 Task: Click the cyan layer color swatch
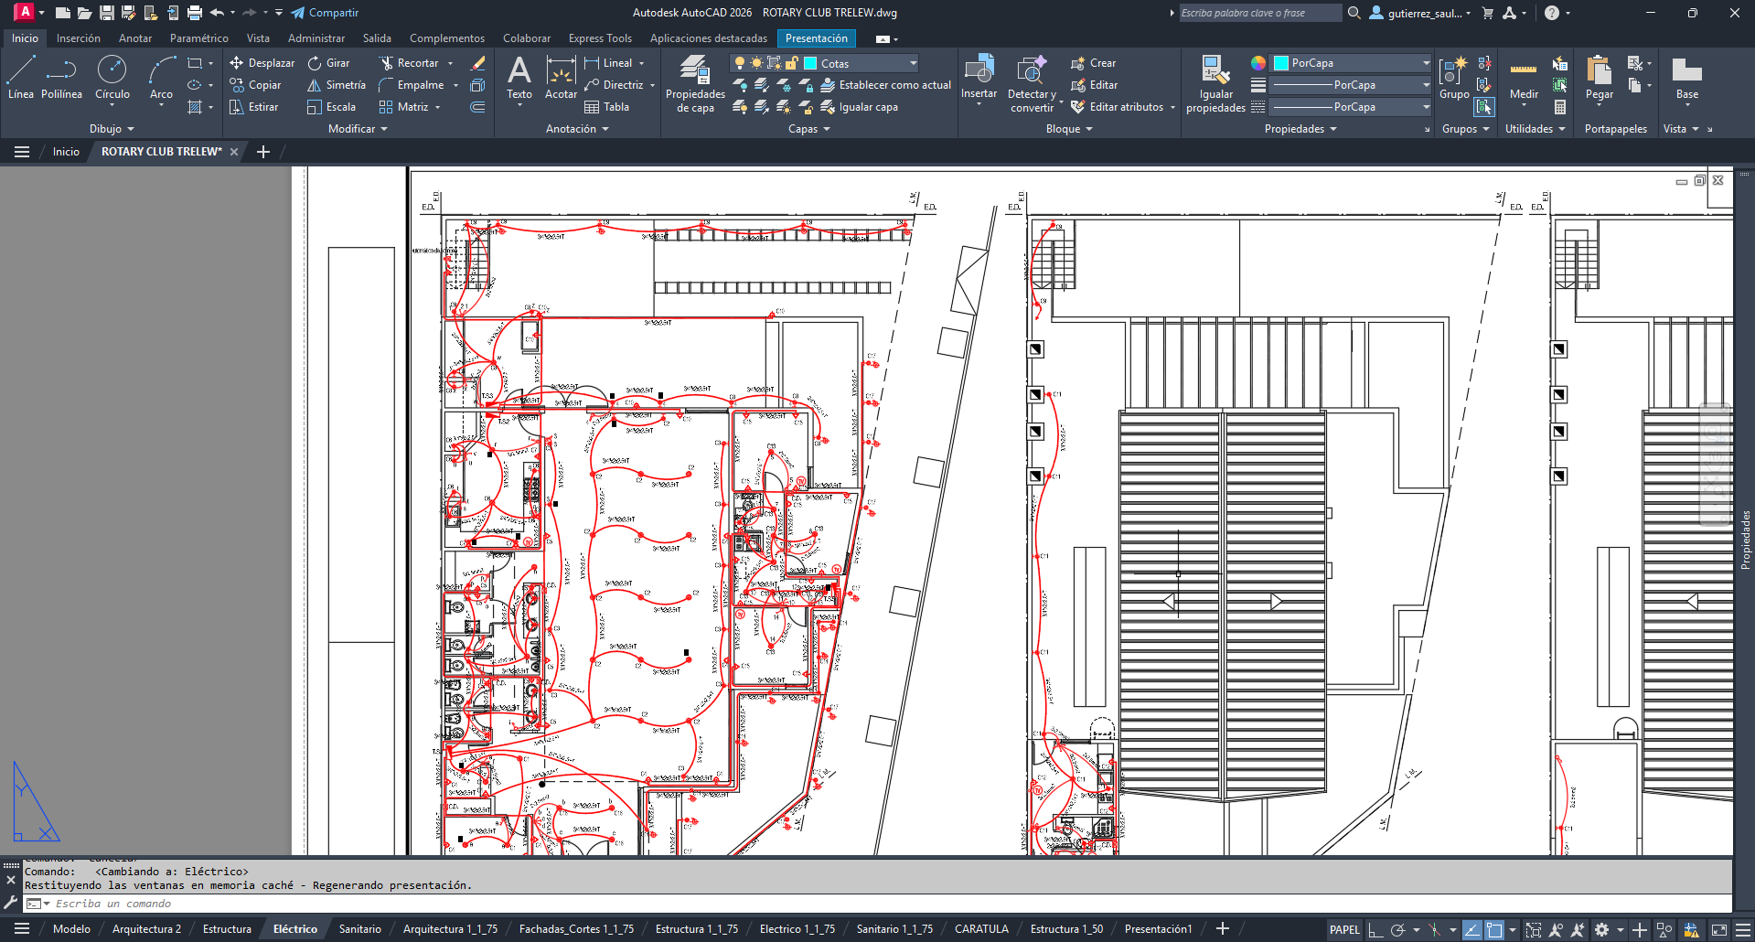[810, 62]
